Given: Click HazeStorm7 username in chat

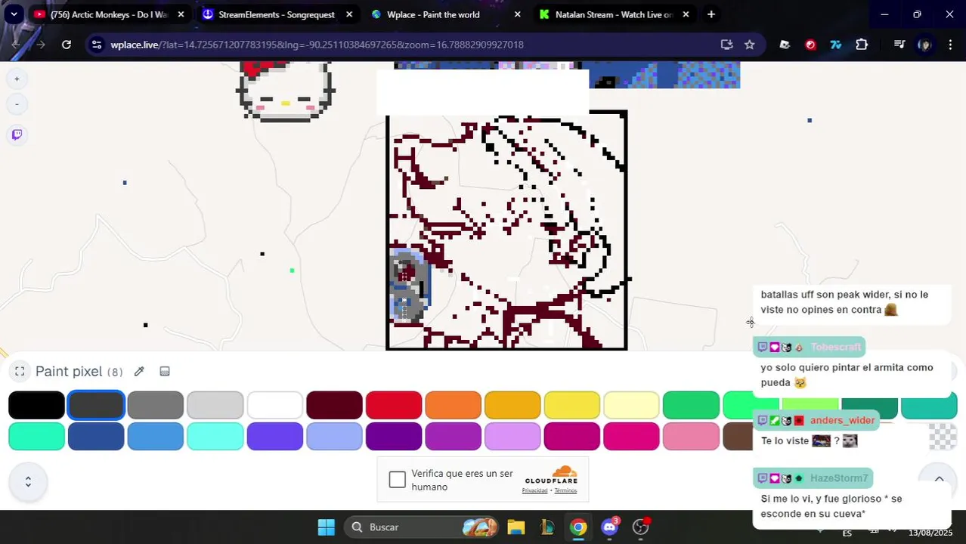Looking at the screenshot, I should 839,478.
